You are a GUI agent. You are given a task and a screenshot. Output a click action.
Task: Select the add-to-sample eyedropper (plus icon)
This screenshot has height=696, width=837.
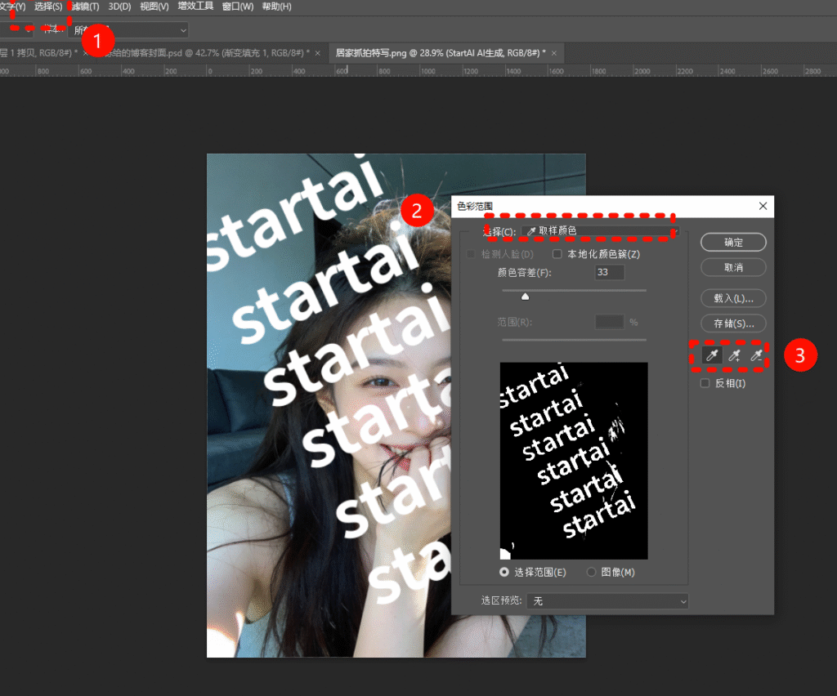pyautogui.click(x=733, y=355)
